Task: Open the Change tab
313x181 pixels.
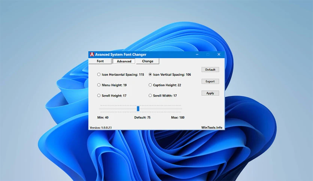Action: click(x=148, y=61)
